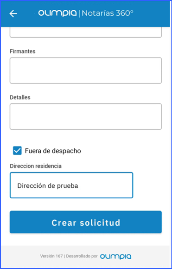Focus the Firmantes text area
172x269 pixels.
tap(86, 70)
